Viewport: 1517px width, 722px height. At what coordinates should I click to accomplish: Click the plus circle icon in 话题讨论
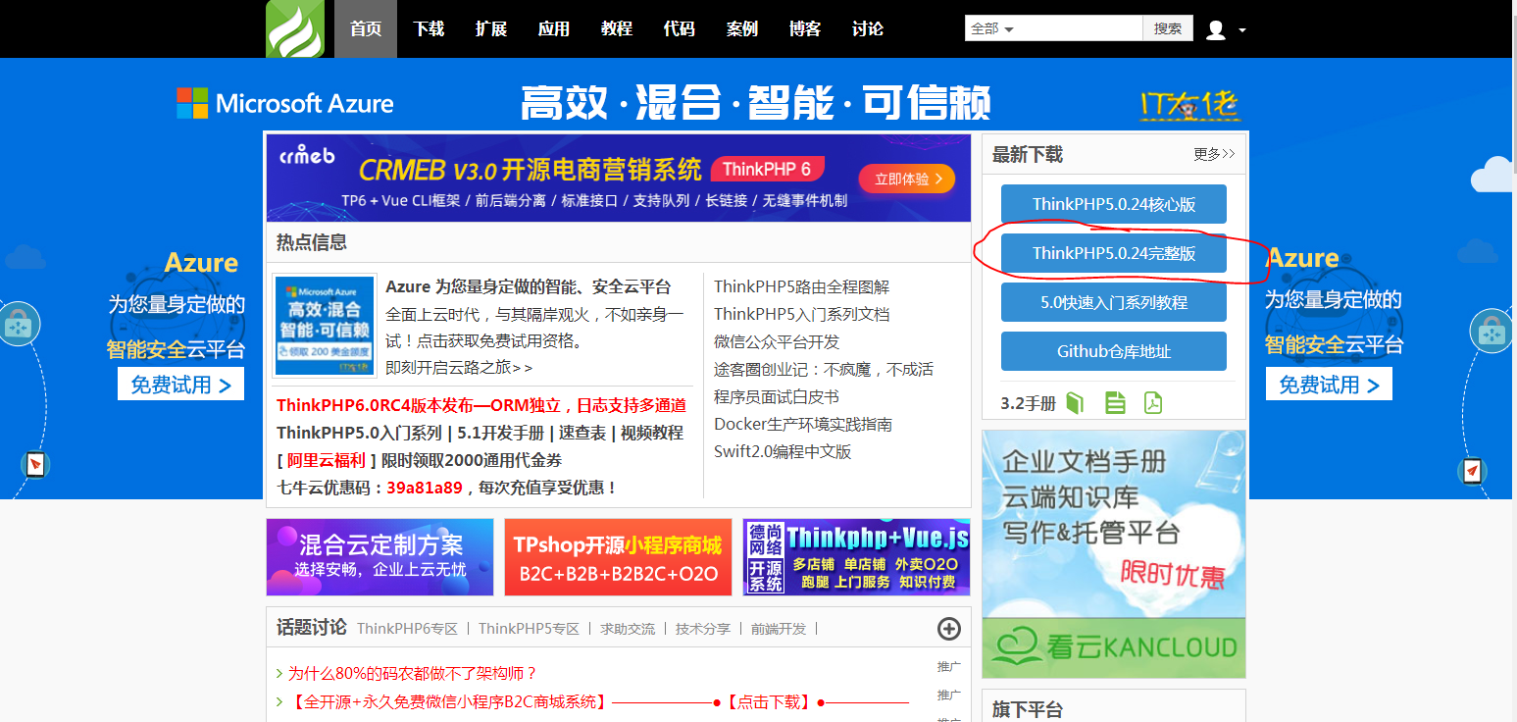pyautogui.click(x=948, y=629)
